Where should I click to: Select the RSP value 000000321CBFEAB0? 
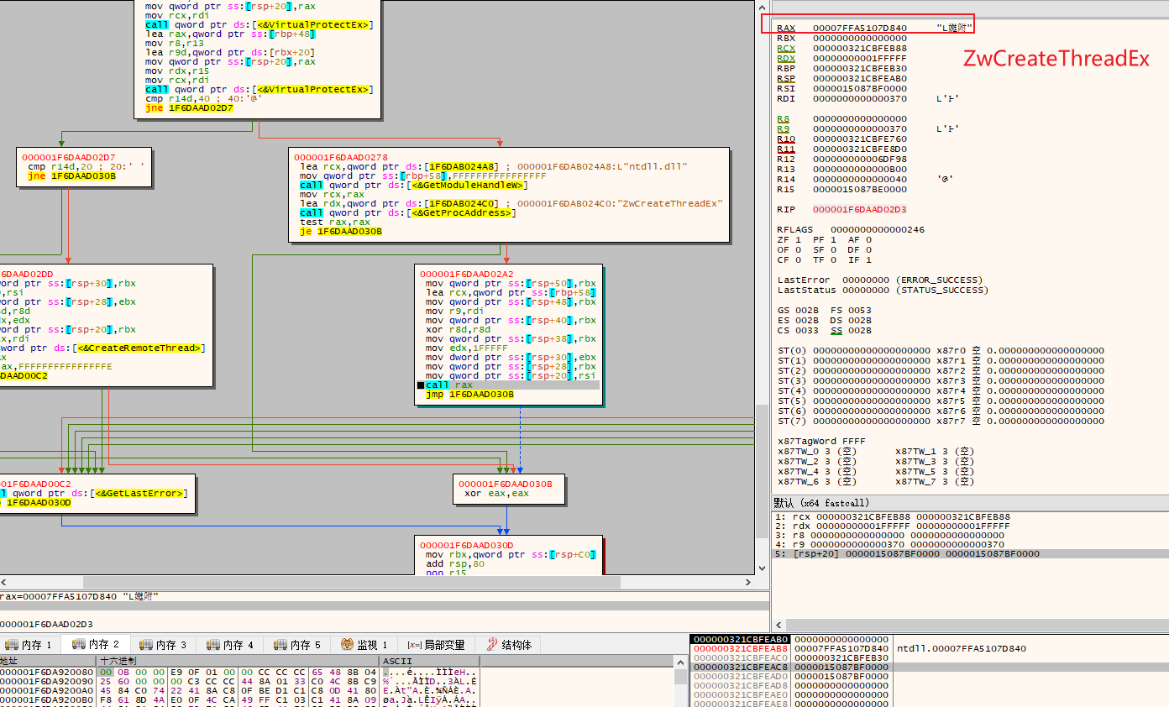click(x=860, y=79)
